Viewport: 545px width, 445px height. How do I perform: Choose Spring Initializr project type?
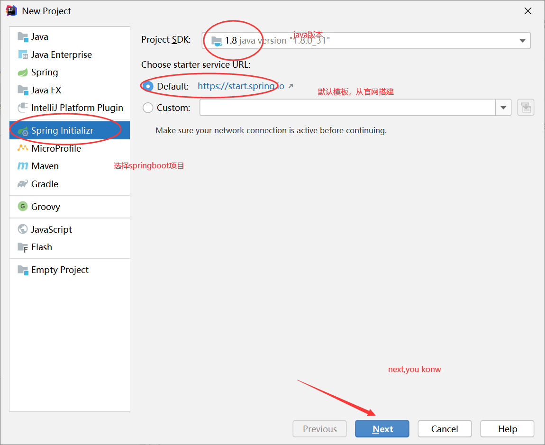70,130
